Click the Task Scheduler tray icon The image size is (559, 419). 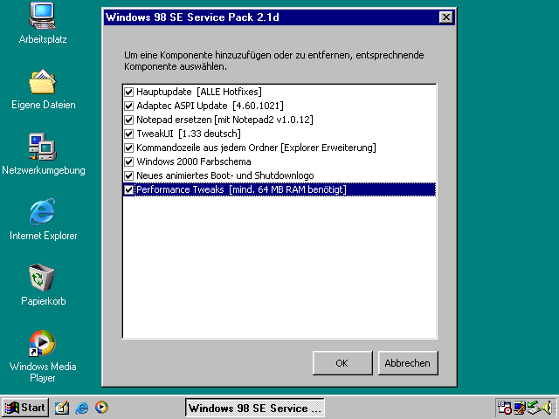[505, 408]
